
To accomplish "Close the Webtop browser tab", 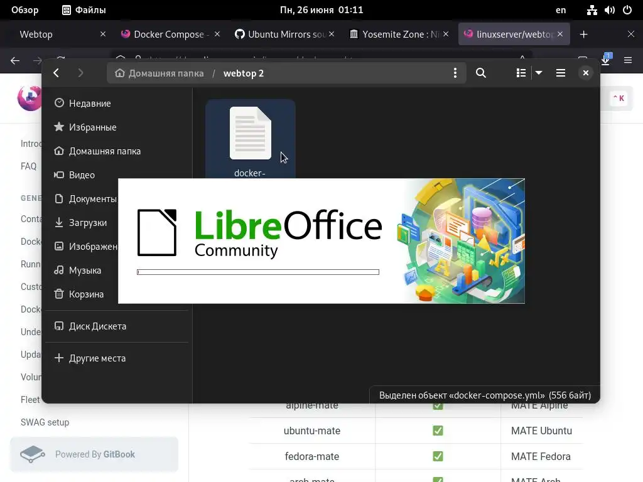I will [103, 34].
